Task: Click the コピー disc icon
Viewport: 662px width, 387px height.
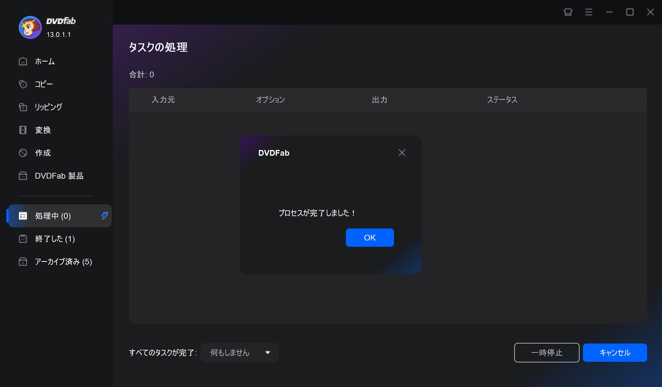Action: click(23, 84)
